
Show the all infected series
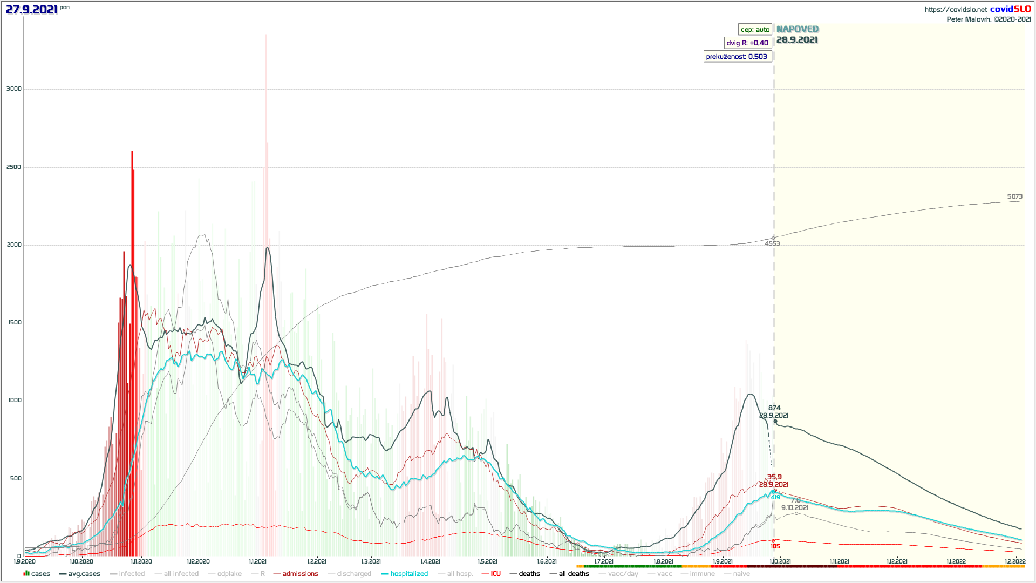[x=177, y=574]
